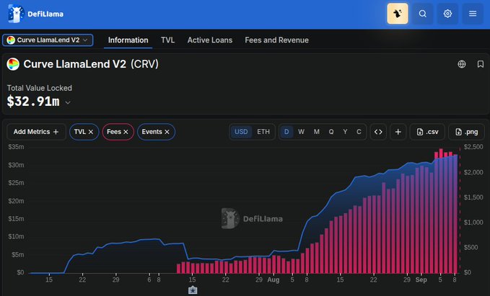490x296 pixels.
Task: Click the Aug x-axis label
Action: click(x=273, y=279)
